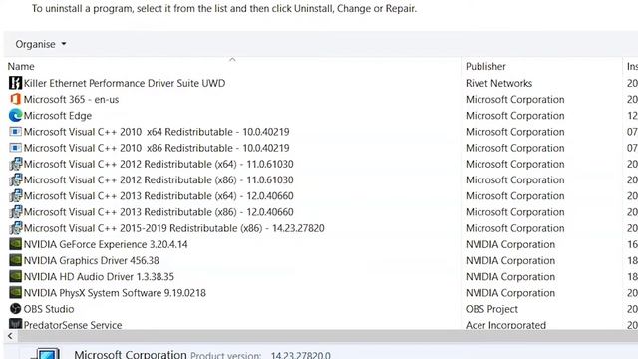The width and height of the screenshot is (638, 359).
Task: Select the Microsoft Edge browser icon
Action: coord(15,116)
